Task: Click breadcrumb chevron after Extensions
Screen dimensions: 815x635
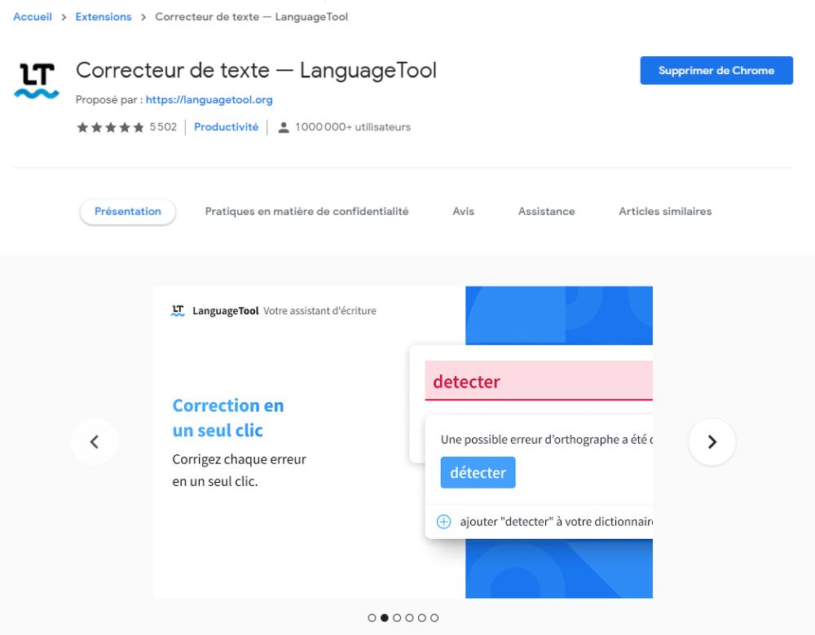Action: point(143,17)
